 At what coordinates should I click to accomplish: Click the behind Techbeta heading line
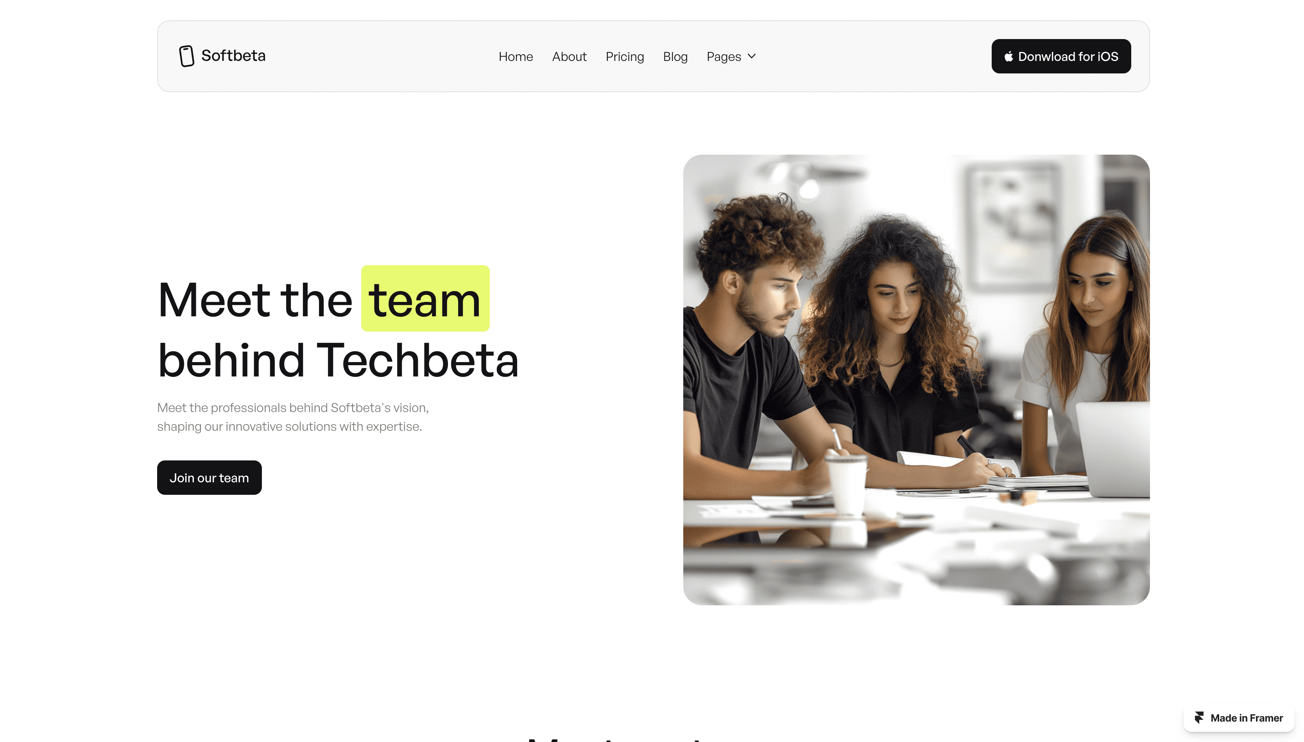point(338,360)
